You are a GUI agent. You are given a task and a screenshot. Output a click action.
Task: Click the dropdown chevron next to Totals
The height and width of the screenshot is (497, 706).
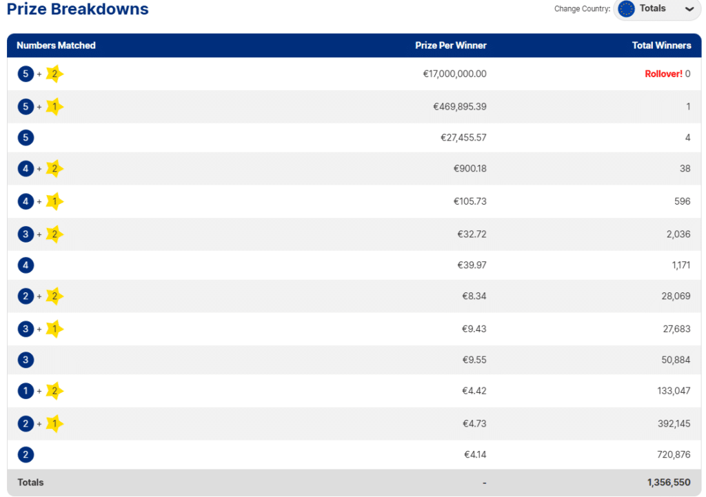coord(689,9)
